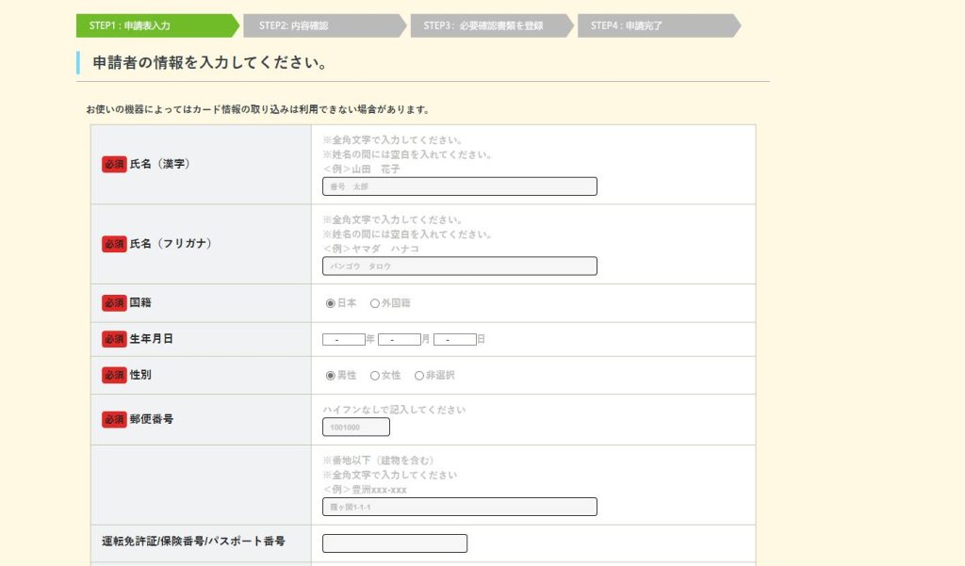This screenshot has height=566, width=965.
Task: Focus the 氏名（漢字） name input field
Action: (459, 186)
